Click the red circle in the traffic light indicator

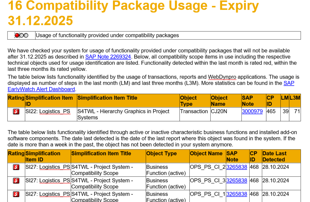(16, 35)
